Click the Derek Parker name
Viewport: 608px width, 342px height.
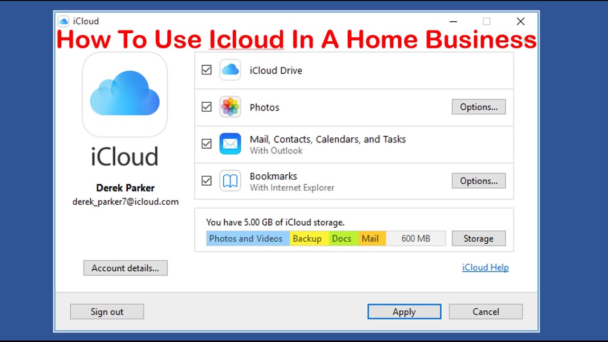pyautogui.click(x=125, y=188)
